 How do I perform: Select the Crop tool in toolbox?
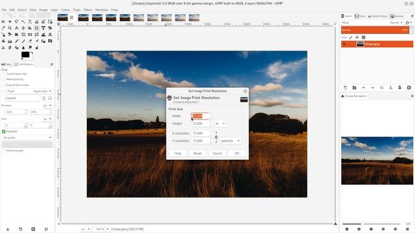tap(36, 28)
